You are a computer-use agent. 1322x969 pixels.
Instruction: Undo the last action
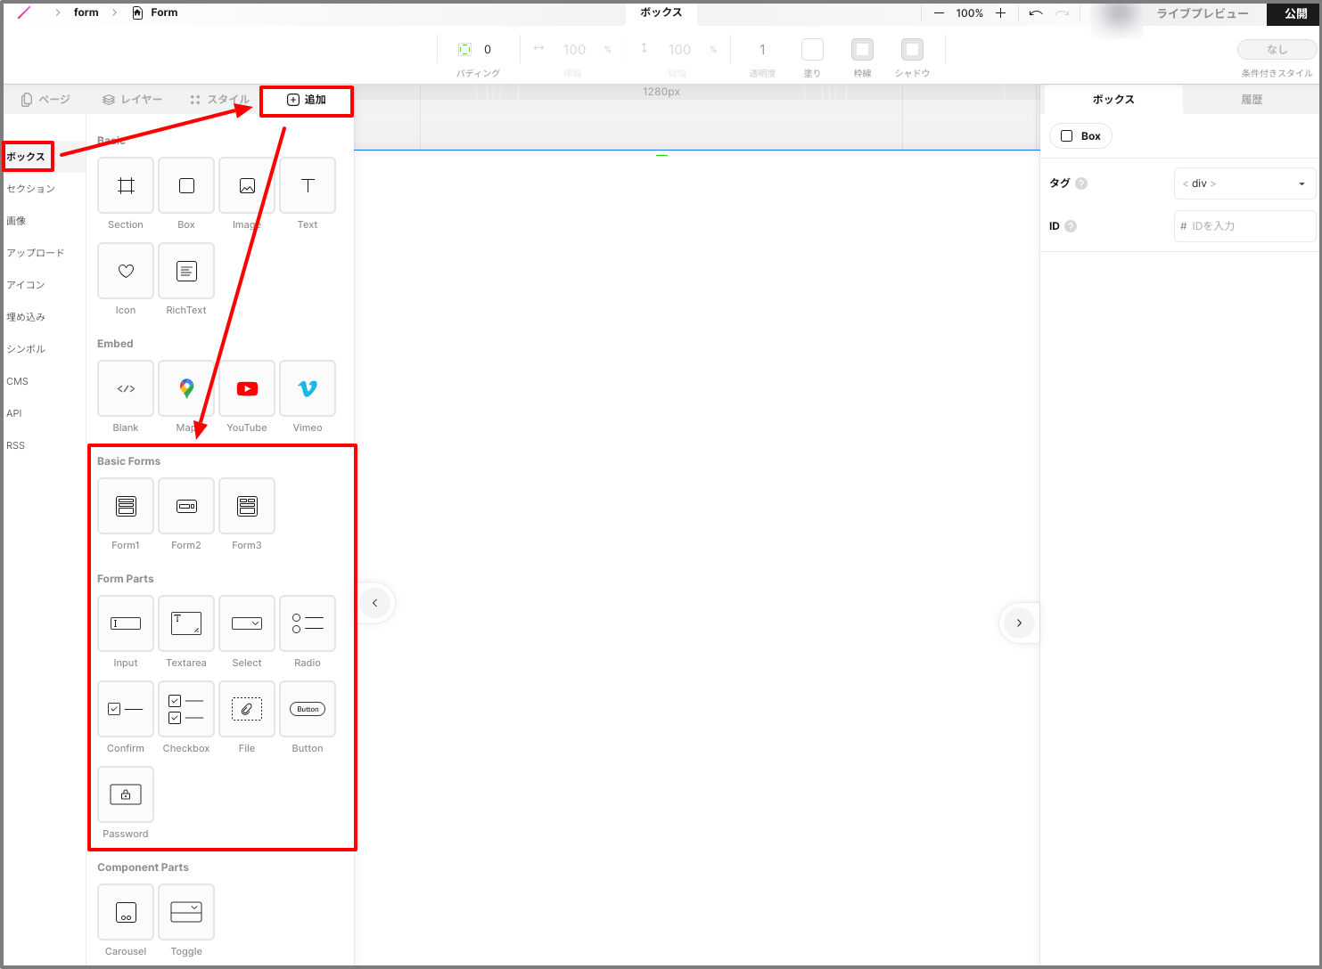coord(1036,13)
